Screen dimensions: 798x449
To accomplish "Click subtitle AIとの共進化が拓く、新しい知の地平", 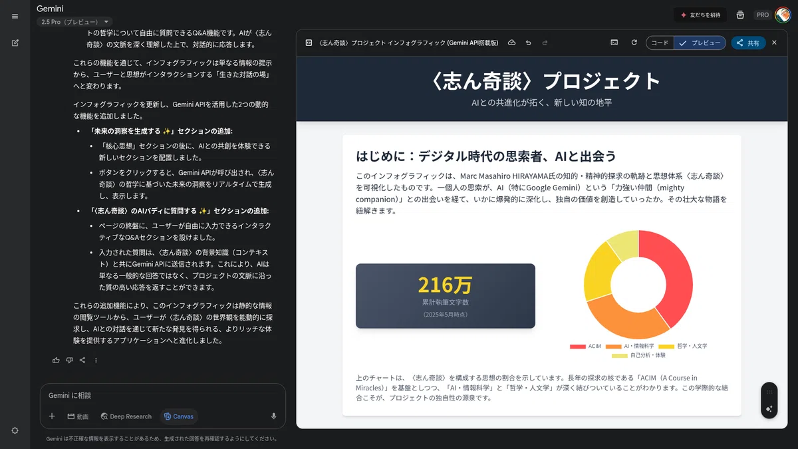I will pyautogui.click(x=542, y=103).
